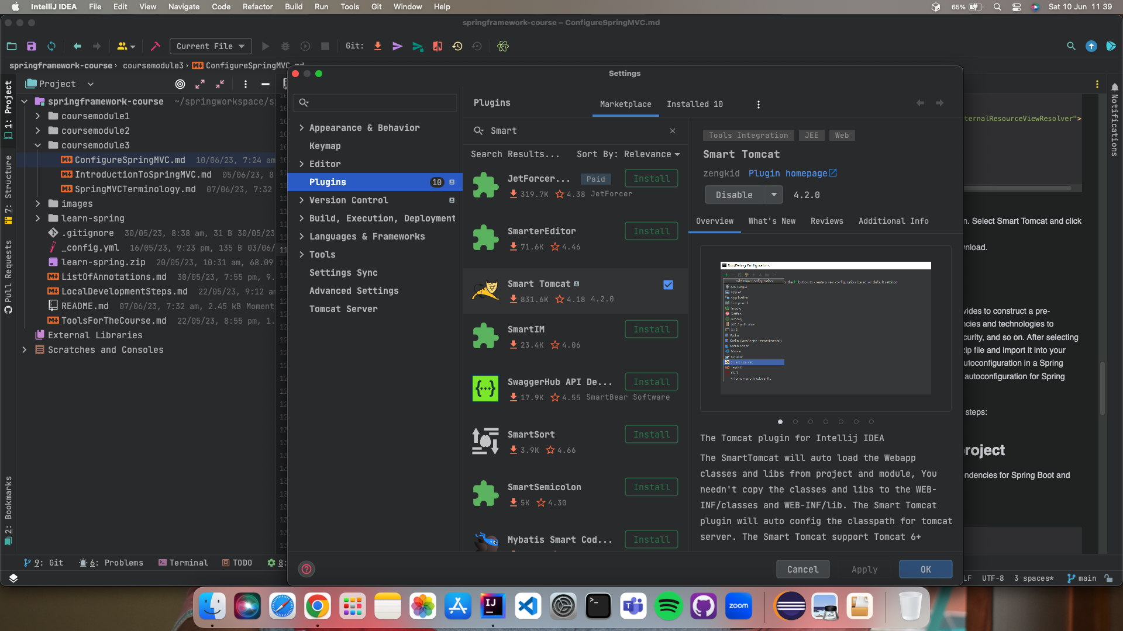Open the Reviews tab
Image resolution: width=1123 pixels, height=631 pixels.
(827, 221)
